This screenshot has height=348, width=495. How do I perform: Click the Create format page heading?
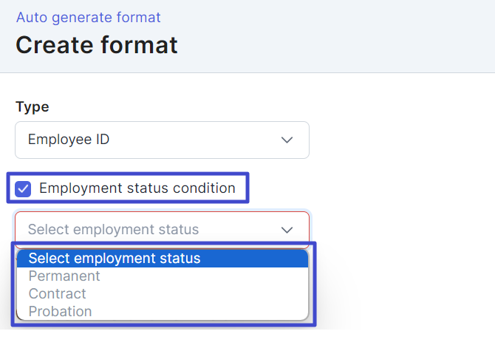[x=97, y=45]
